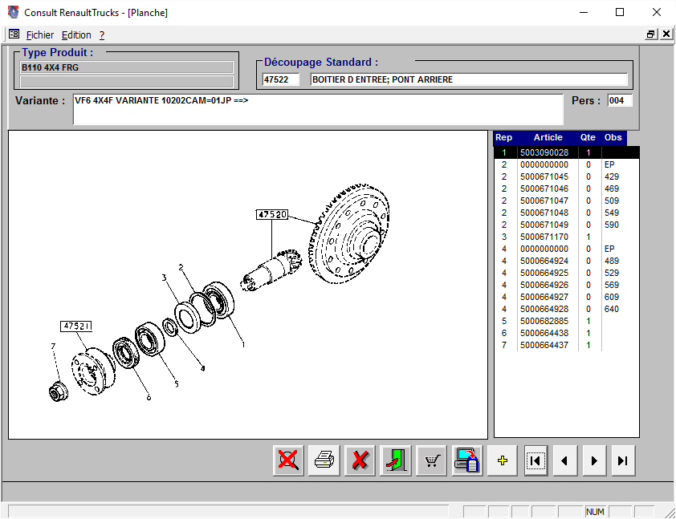Click the crossed-out magnifier search icon
This screenshot has width=676, height=519.
coord(288,461)
